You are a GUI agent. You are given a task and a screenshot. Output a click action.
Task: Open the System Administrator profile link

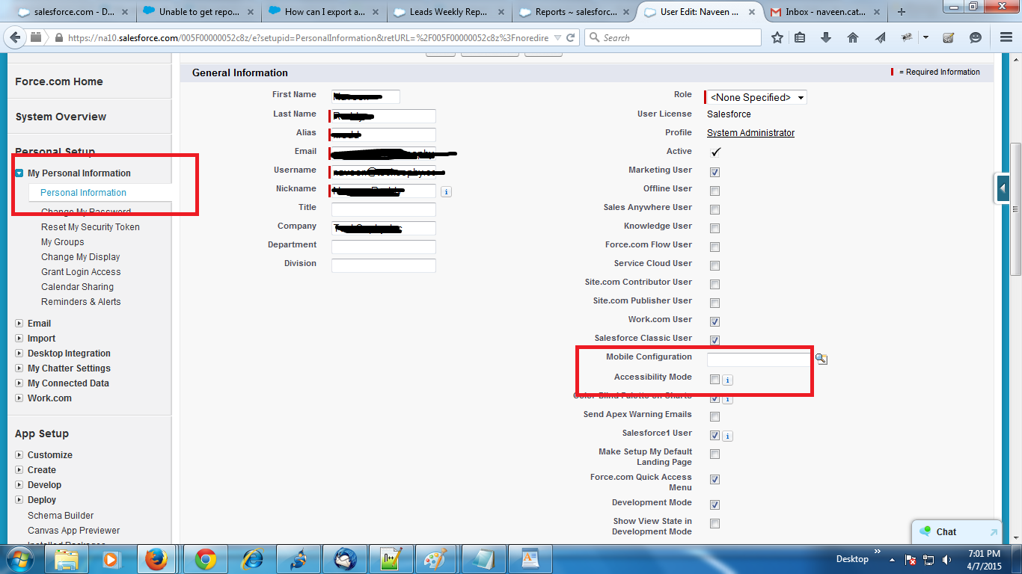click(750, 133)
